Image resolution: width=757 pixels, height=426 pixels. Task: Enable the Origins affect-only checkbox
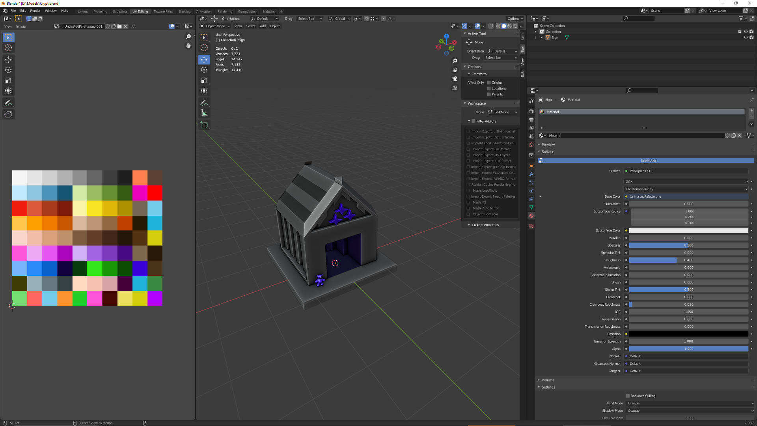[x=489, y=82]
